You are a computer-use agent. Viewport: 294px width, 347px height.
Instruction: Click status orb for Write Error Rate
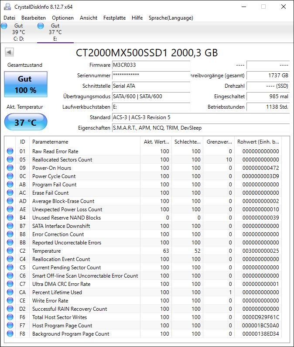[x=10, y=301]
